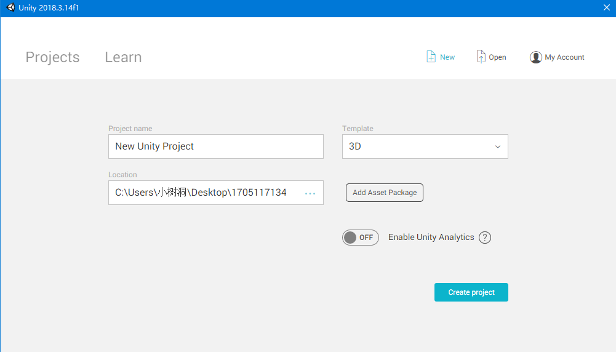Click the Unity Analytics help question mark
Screen dimensions: 616x352
tap(485, 238)
